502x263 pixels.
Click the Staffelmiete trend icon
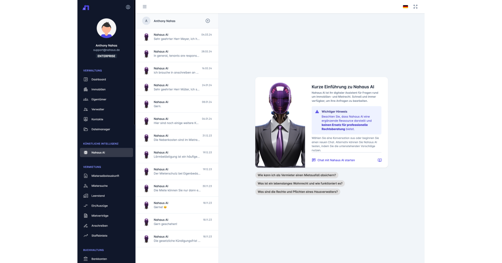[x=86, y=235]
